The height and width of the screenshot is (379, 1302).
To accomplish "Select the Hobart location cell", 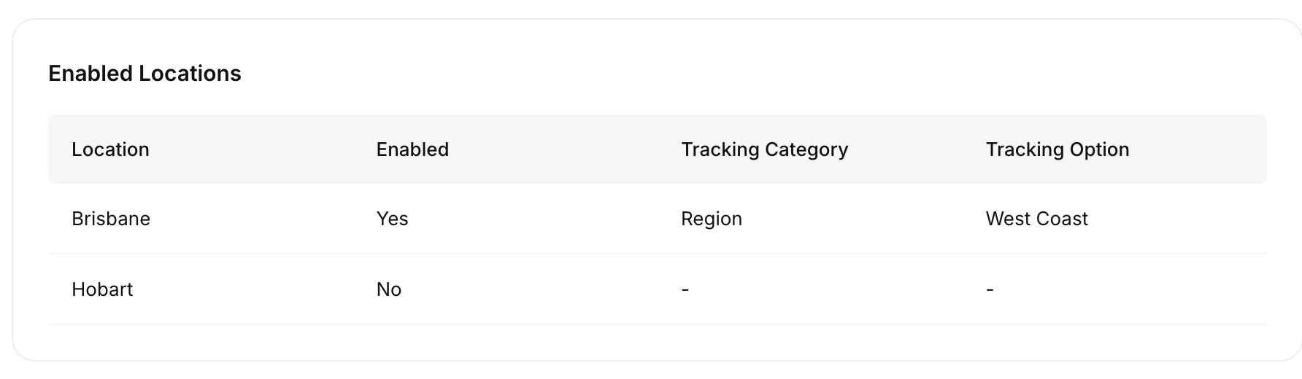I will pos(102,289).
